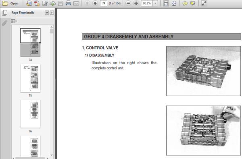Go to next page with down arrow
This screenshot has width=242, height=159.
click(95, 3)
